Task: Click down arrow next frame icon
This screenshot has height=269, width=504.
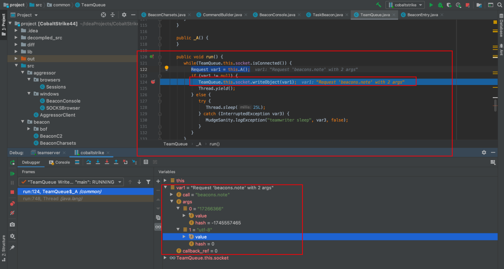Action: pyautogui.click(x=139, y=182)
